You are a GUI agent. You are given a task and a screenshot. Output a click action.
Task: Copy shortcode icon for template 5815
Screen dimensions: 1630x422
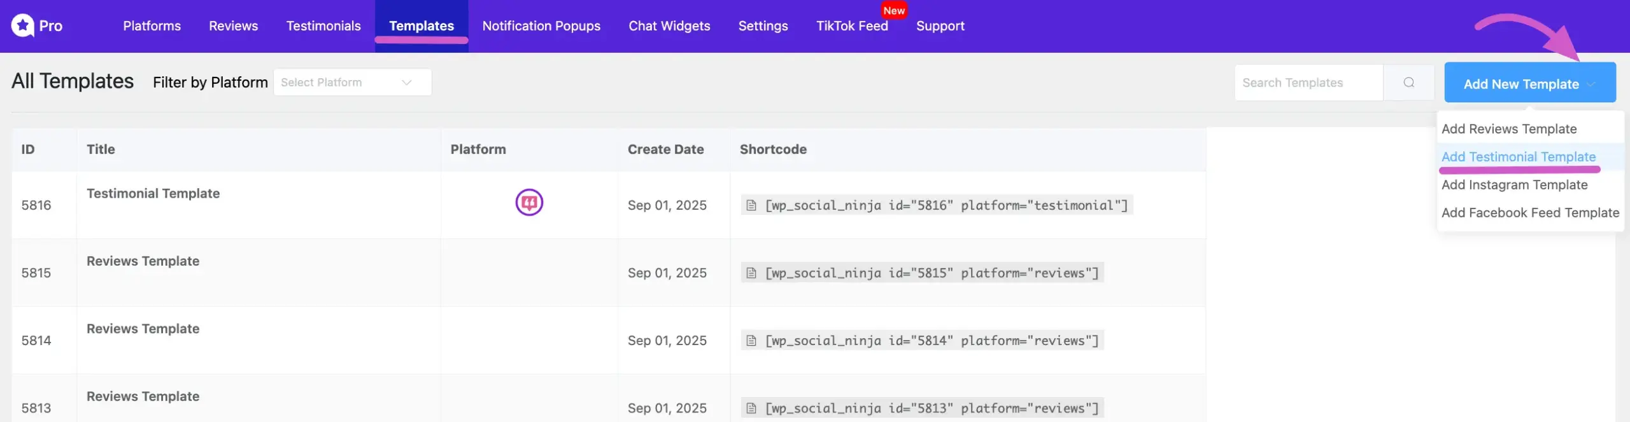[x=751, y=273]
